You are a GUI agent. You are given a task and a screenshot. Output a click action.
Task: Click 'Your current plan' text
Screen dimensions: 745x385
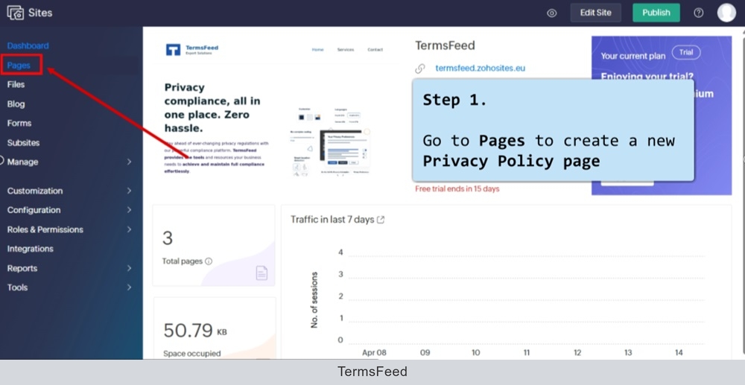click(633, 56)
